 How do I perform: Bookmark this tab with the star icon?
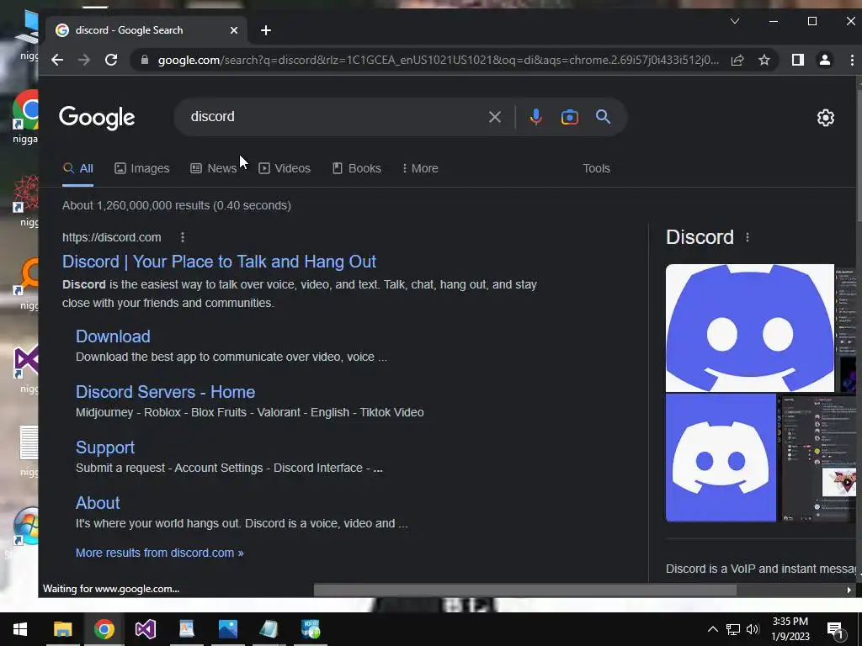764,60
